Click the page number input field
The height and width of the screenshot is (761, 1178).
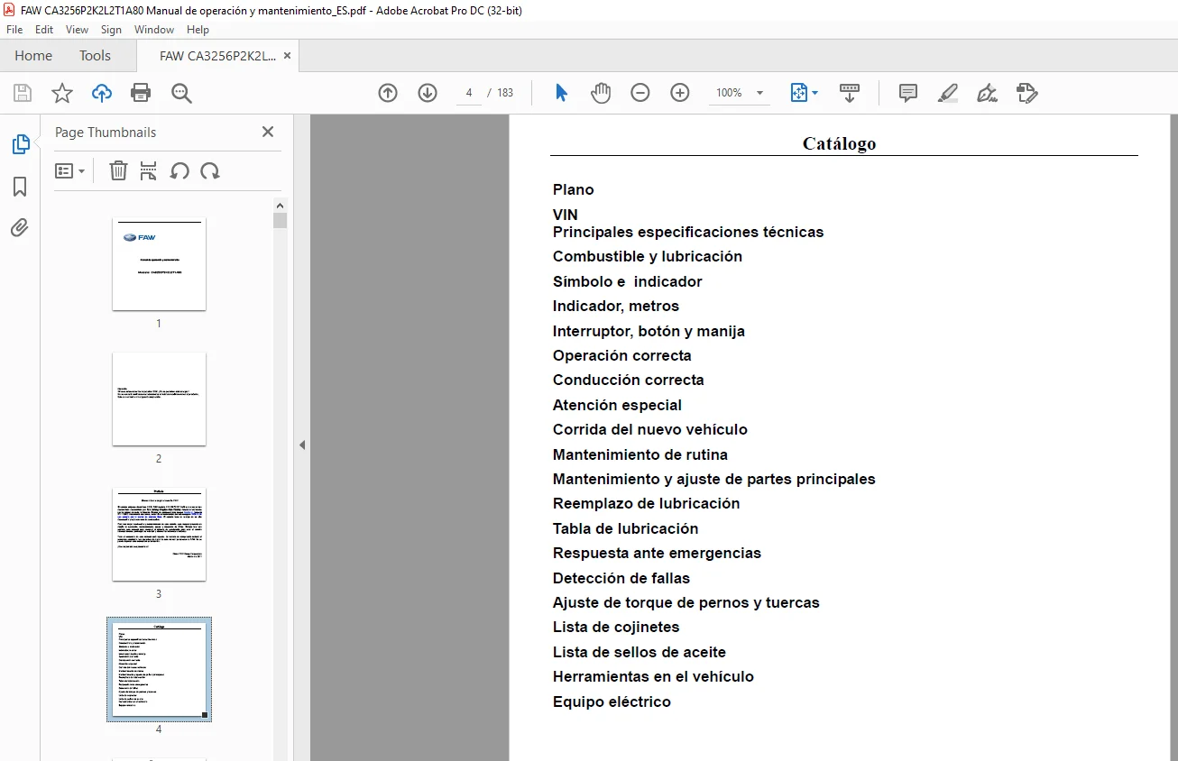tap(469, 93)
